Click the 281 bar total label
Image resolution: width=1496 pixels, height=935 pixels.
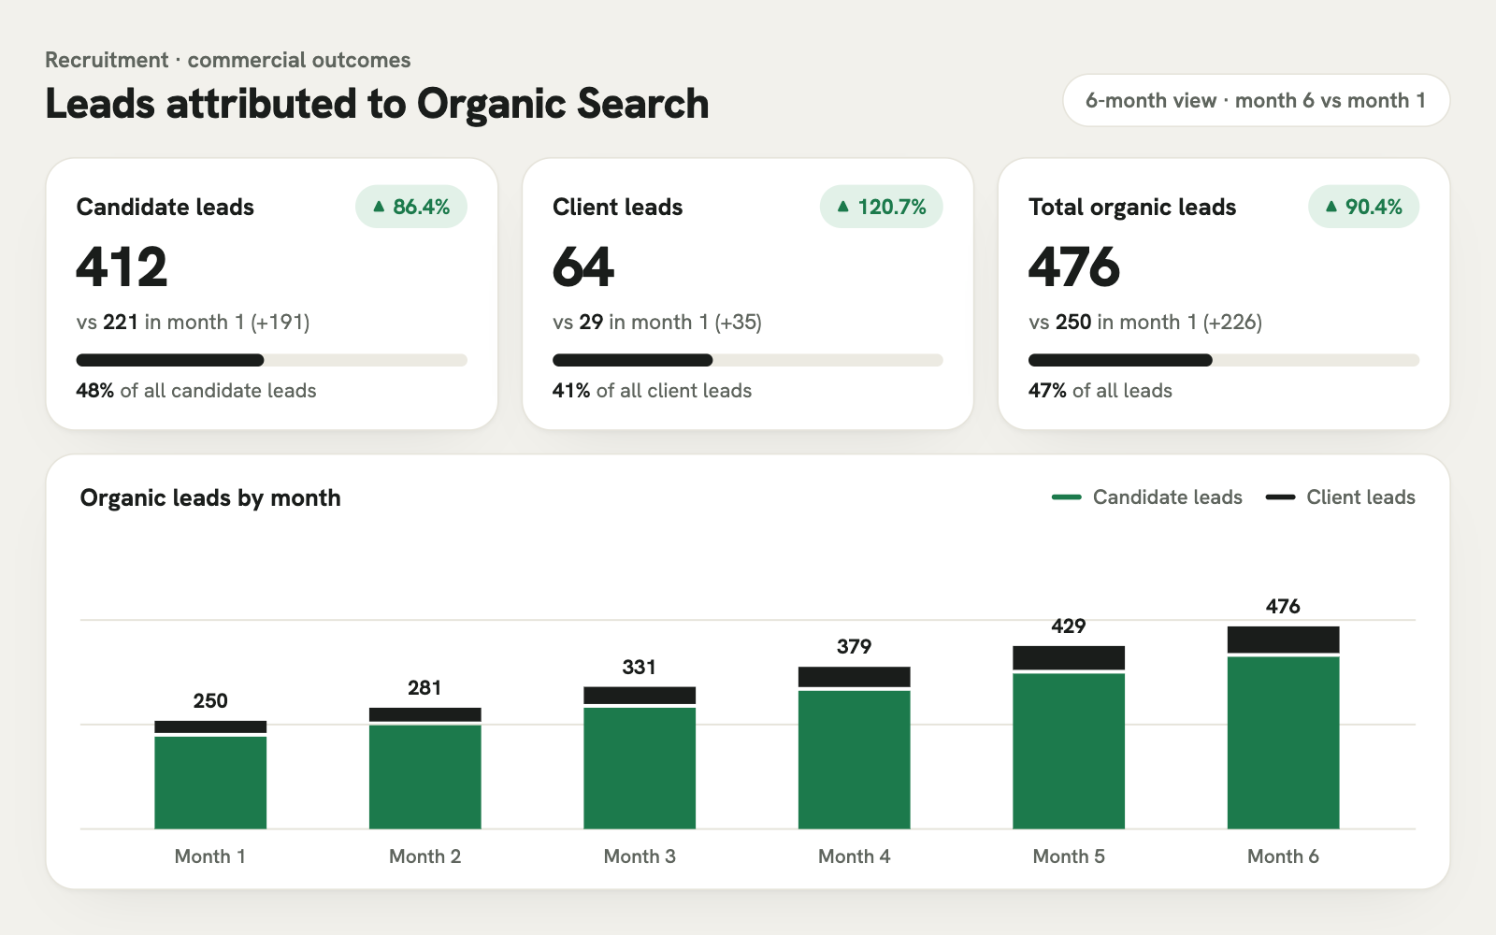click(x=425, y=687)
